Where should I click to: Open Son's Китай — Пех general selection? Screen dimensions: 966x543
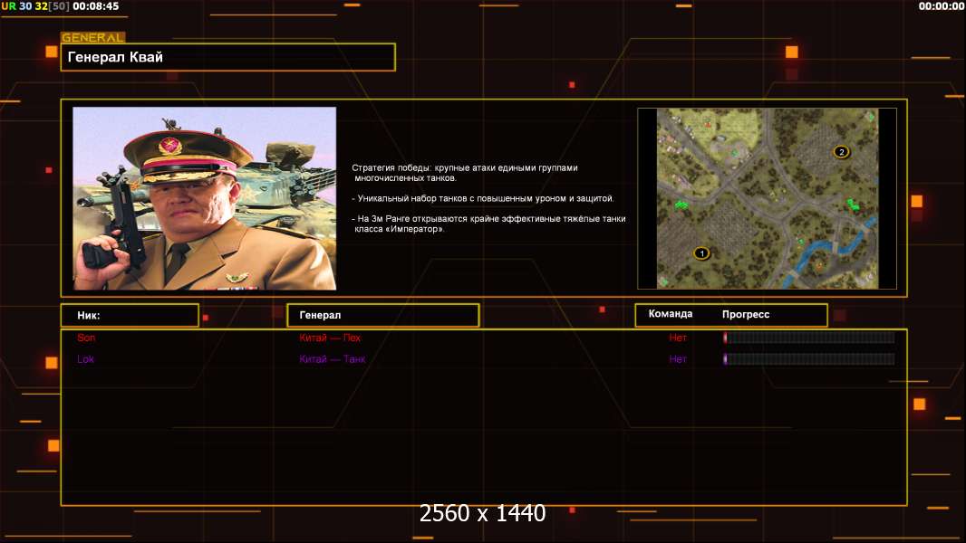pyautogui.click(x=330, y=338)
